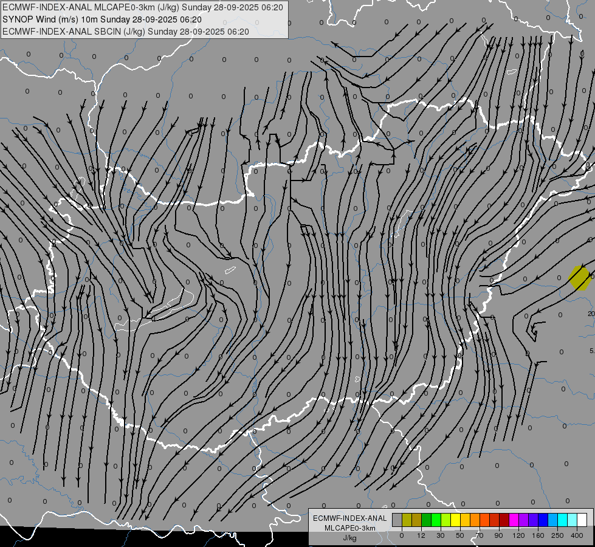595x547 pixels.
Task: Click the bright green legend swatch
Action: 436,520
